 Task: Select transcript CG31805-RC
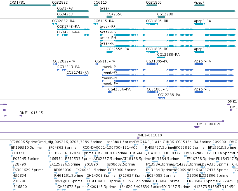pos(152,52)
